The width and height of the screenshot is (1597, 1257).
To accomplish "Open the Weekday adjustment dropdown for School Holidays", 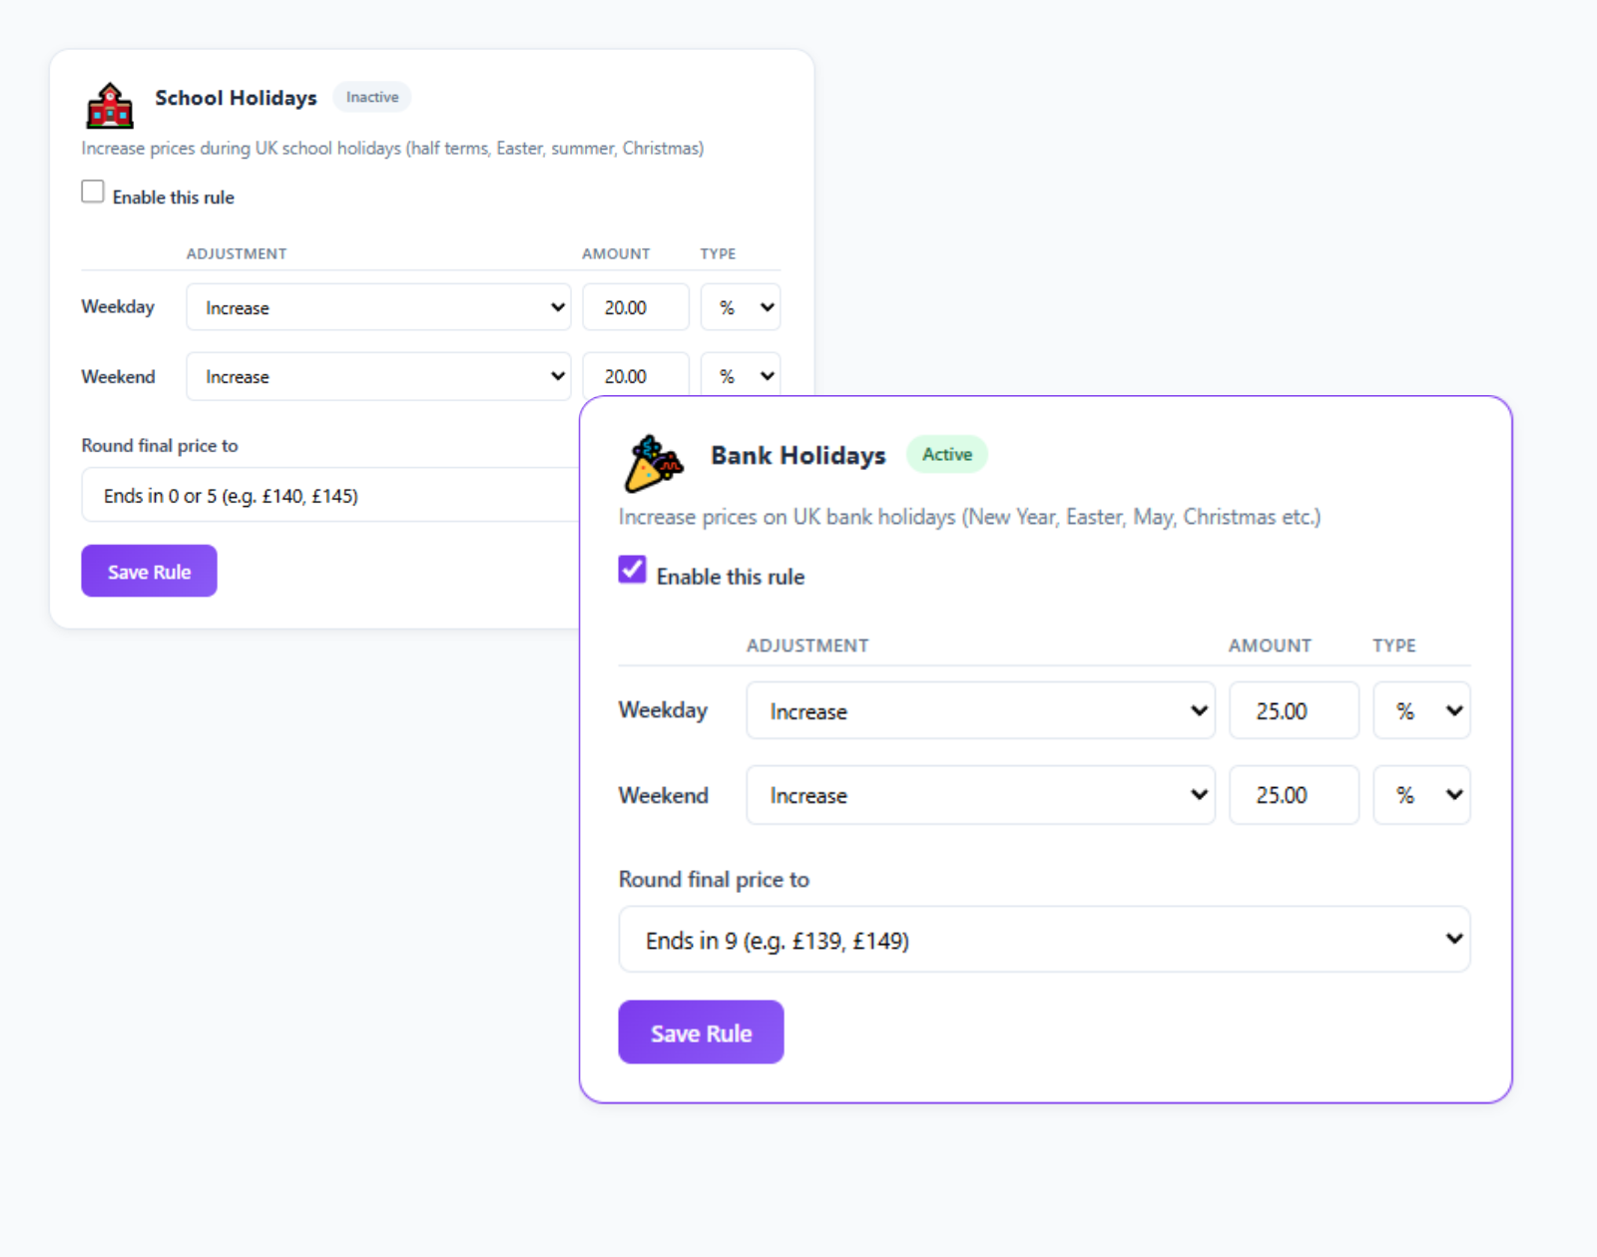I will (378, 307).
